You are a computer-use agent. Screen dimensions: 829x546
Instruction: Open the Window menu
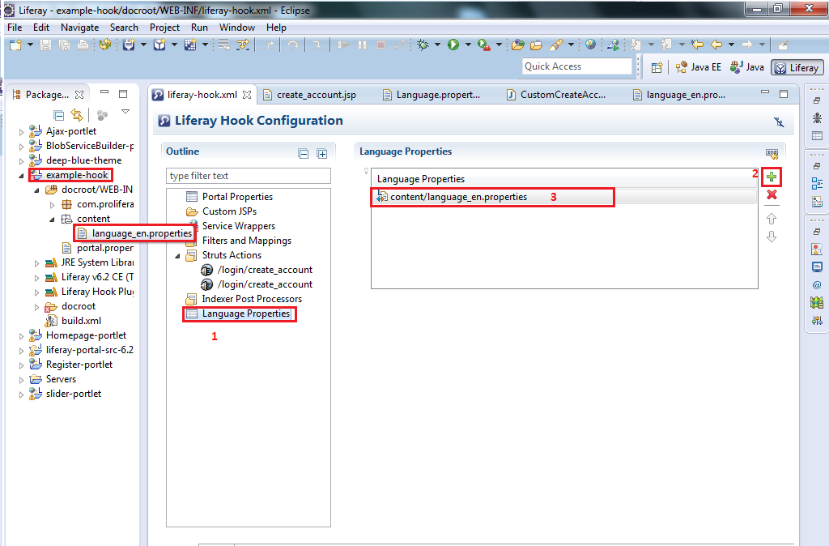[236, 27]
